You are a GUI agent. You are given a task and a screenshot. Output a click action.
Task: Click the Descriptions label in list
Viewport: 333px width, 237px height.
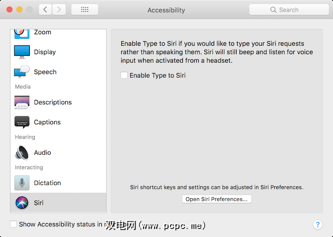[53, 102]
